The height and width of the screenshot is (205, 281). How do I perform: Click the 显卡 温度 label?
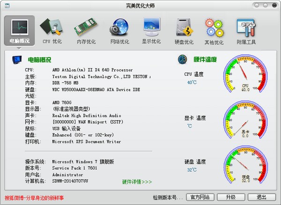[x=195, y=118]
